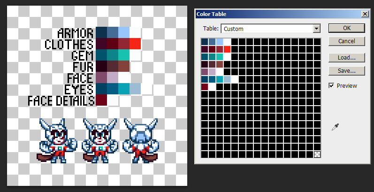
Task: Click the GEM label on the canvas
Action: [83, 55]
